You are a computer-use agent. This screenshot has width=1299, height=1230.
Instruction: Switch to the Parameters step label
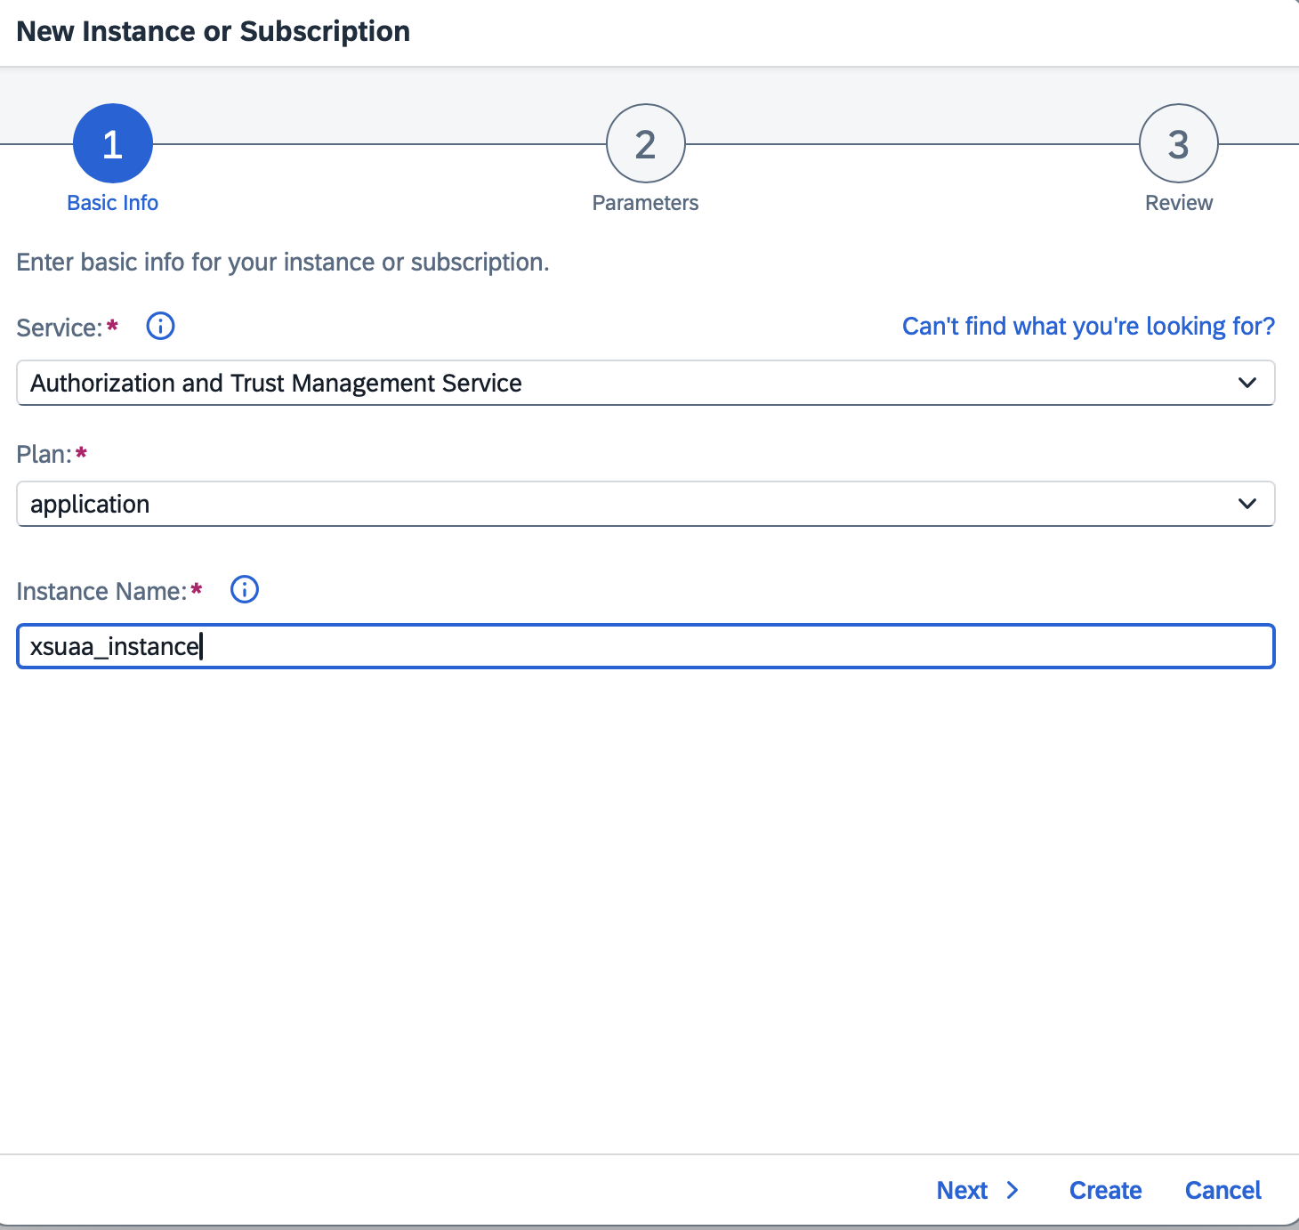(x=645, y=203)
